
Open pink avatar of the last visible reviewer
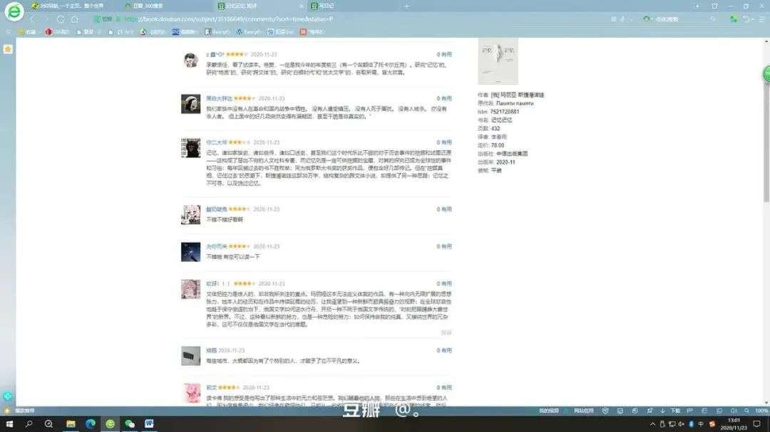tap(190, 394)
